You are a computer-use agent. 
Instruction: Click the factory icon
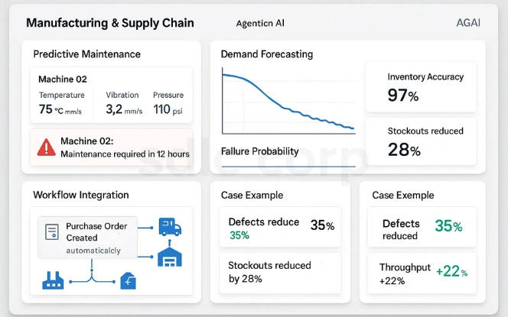[x=51, y=281]
